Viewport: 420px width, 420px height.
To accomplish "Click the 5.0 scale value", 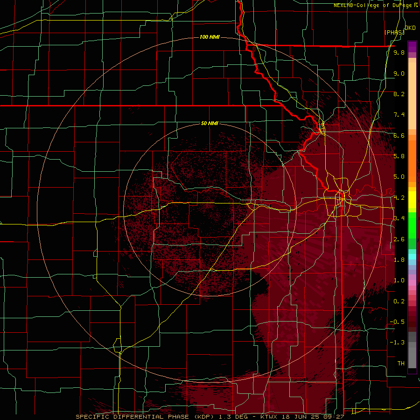I will (x=399, y=177).
